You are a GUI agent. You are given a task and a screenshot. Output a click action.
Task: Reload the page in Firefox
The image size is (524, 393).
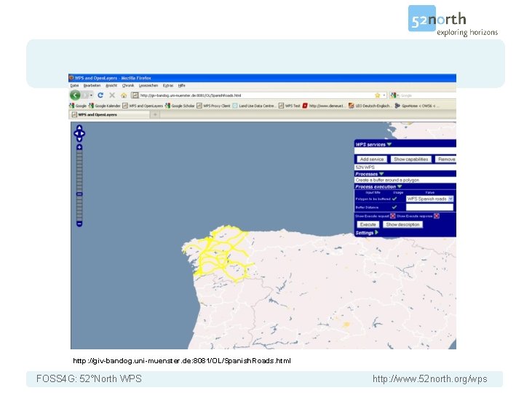tap(100, 95)
